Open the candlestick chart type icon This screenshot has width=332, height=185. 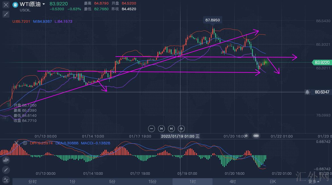click(6, 160)
